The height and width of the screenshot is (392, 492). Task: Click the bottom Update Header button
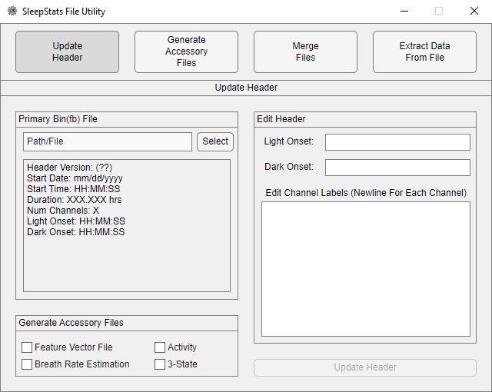(x=365, y=367)
